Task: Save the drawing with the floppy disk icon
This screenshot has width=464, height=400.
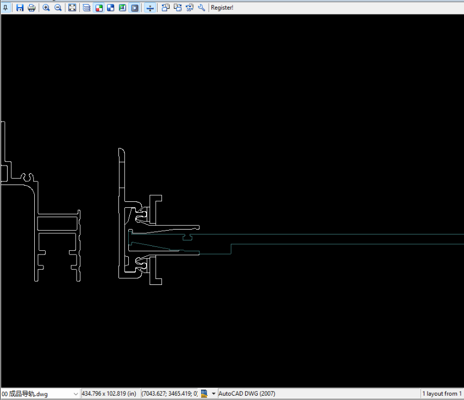Action: pos(20,8)
